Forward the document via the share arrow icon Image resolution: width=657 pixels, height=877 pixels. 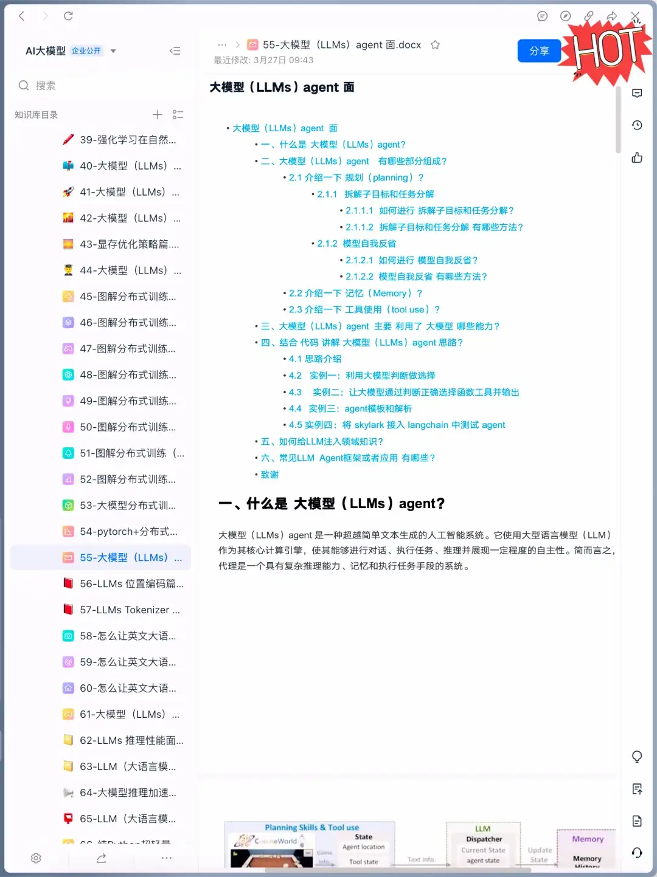(611, 15)
